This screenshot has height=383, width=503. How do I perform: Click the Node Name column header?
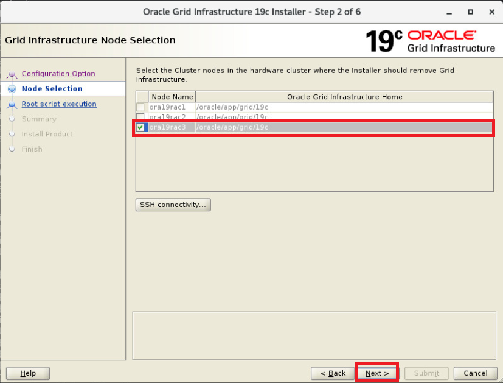click(172, 97)
